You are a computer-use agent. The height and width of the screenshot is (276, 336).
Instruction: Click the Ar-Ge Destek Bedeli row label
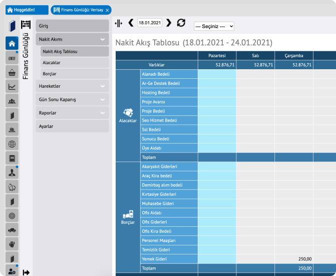pos(169,83)
